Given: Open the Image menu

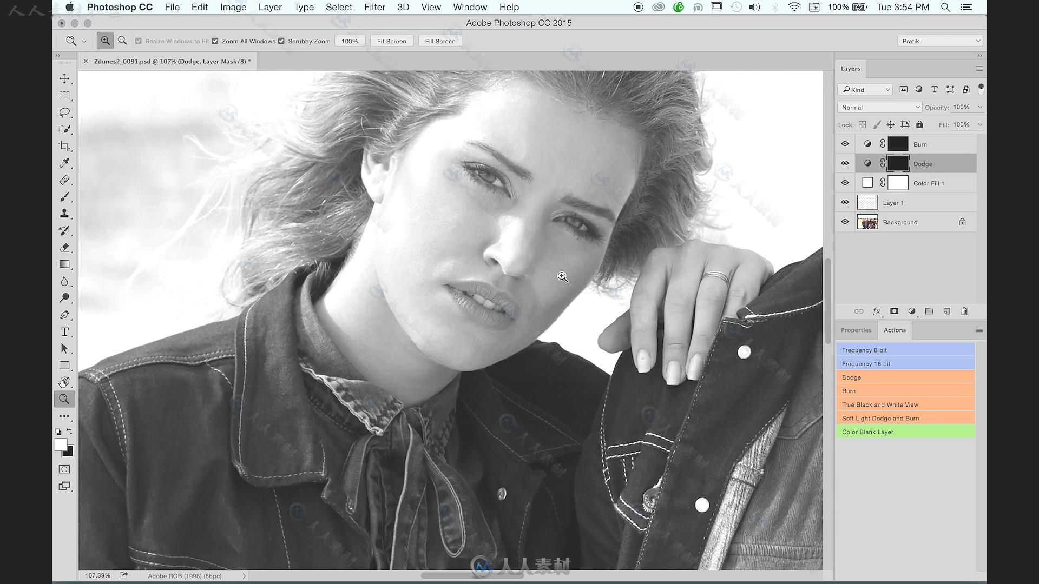Looking at the screenshot, I should [233, 7].
